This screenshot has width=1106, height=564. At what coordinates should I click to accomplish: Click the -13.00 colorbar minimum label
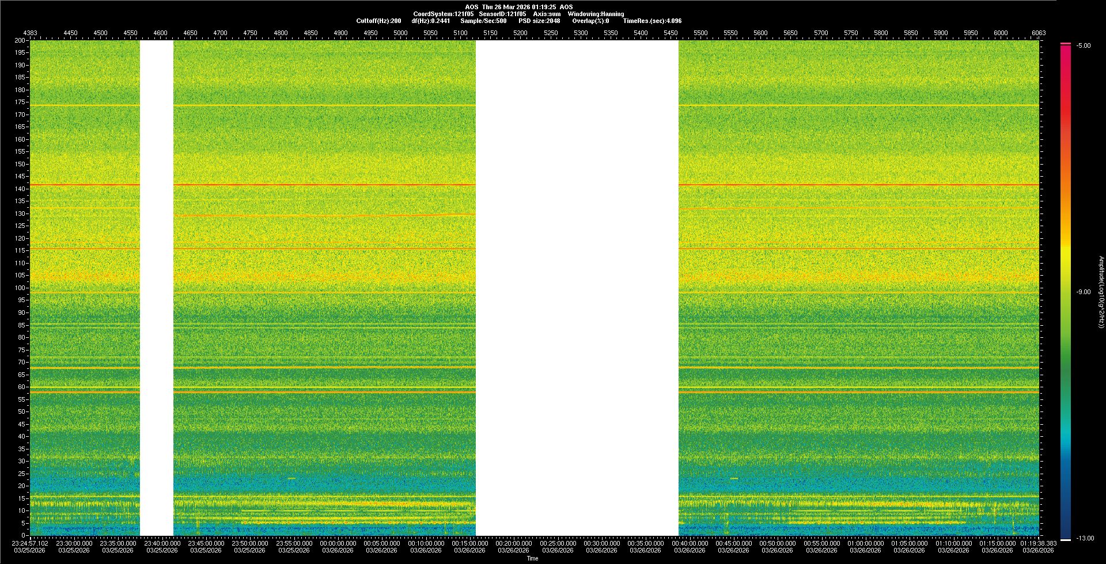pyautogui.click(x=1085, y=538)
